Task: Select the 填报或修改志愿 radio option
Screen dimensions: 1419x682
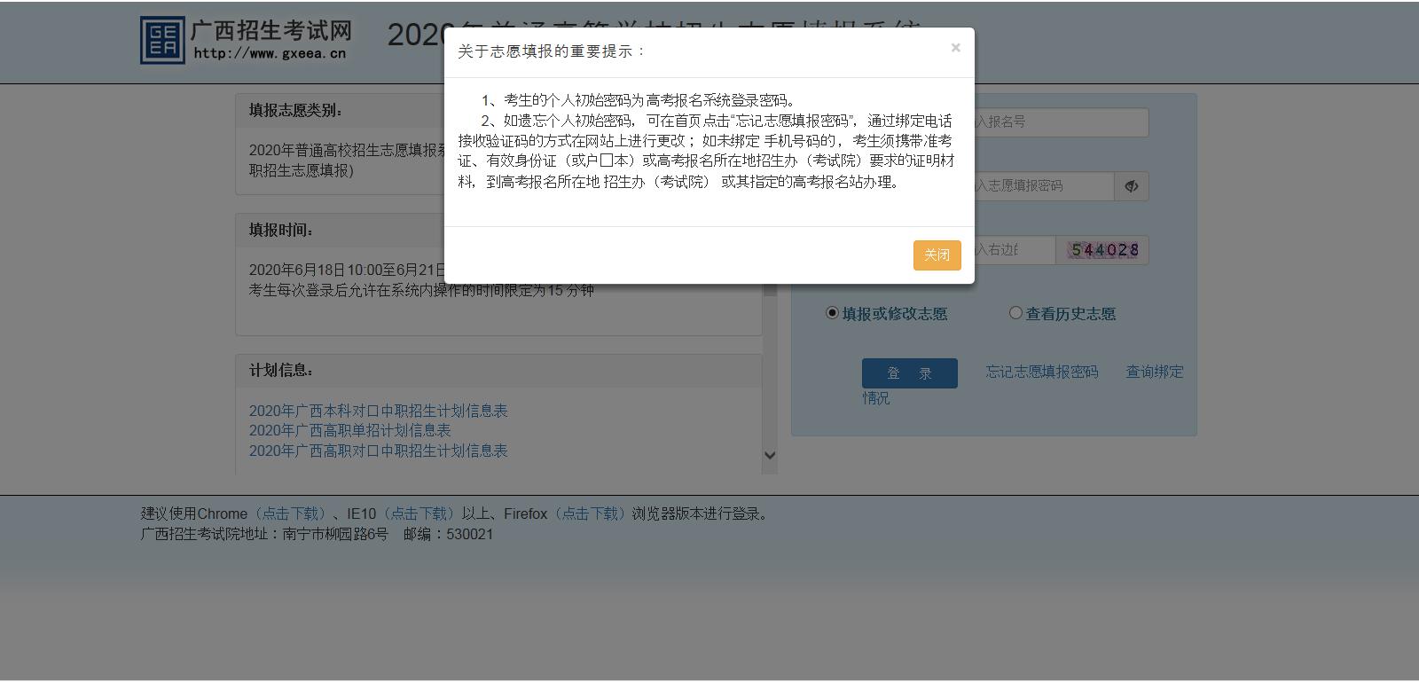Action: (832, 313)
